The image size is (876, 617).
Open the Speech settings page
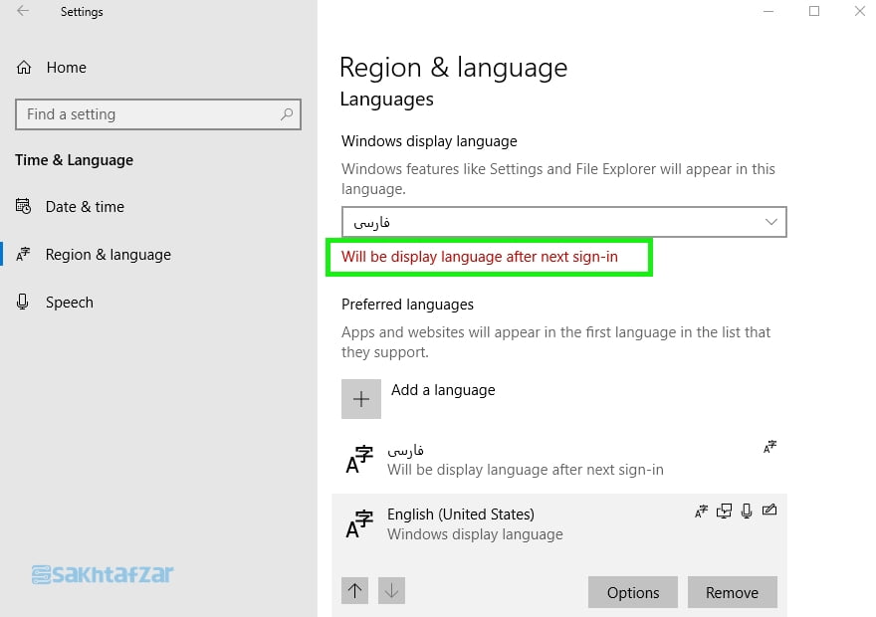[x=69, y=303]
